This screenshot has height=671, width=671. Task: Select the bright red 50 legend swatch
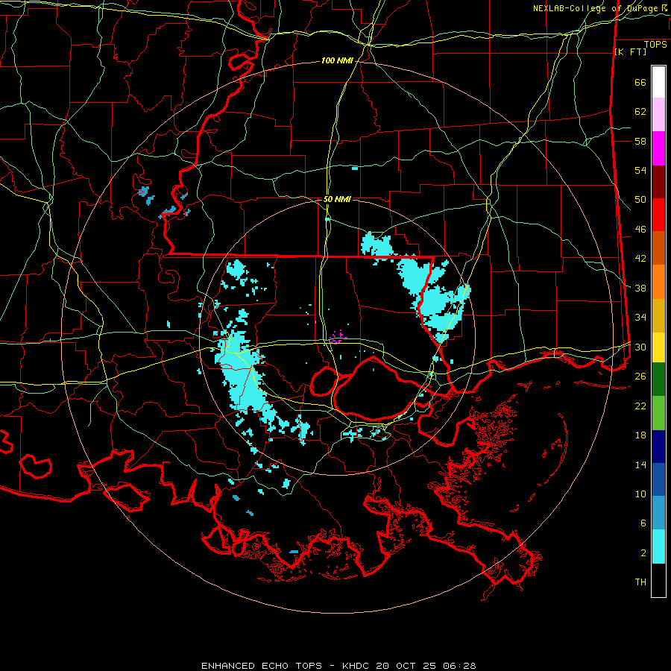point(658,215)
